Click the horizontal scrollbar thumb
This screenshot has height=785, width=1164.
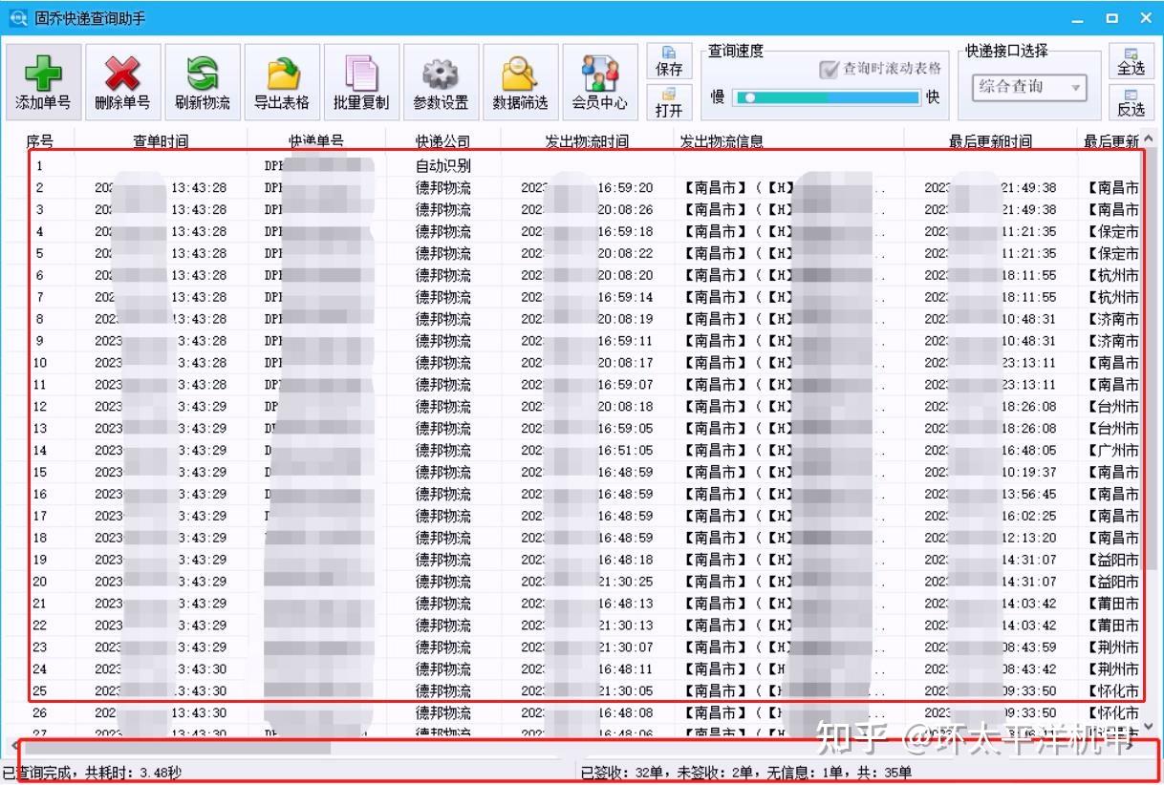pos(176,748)
